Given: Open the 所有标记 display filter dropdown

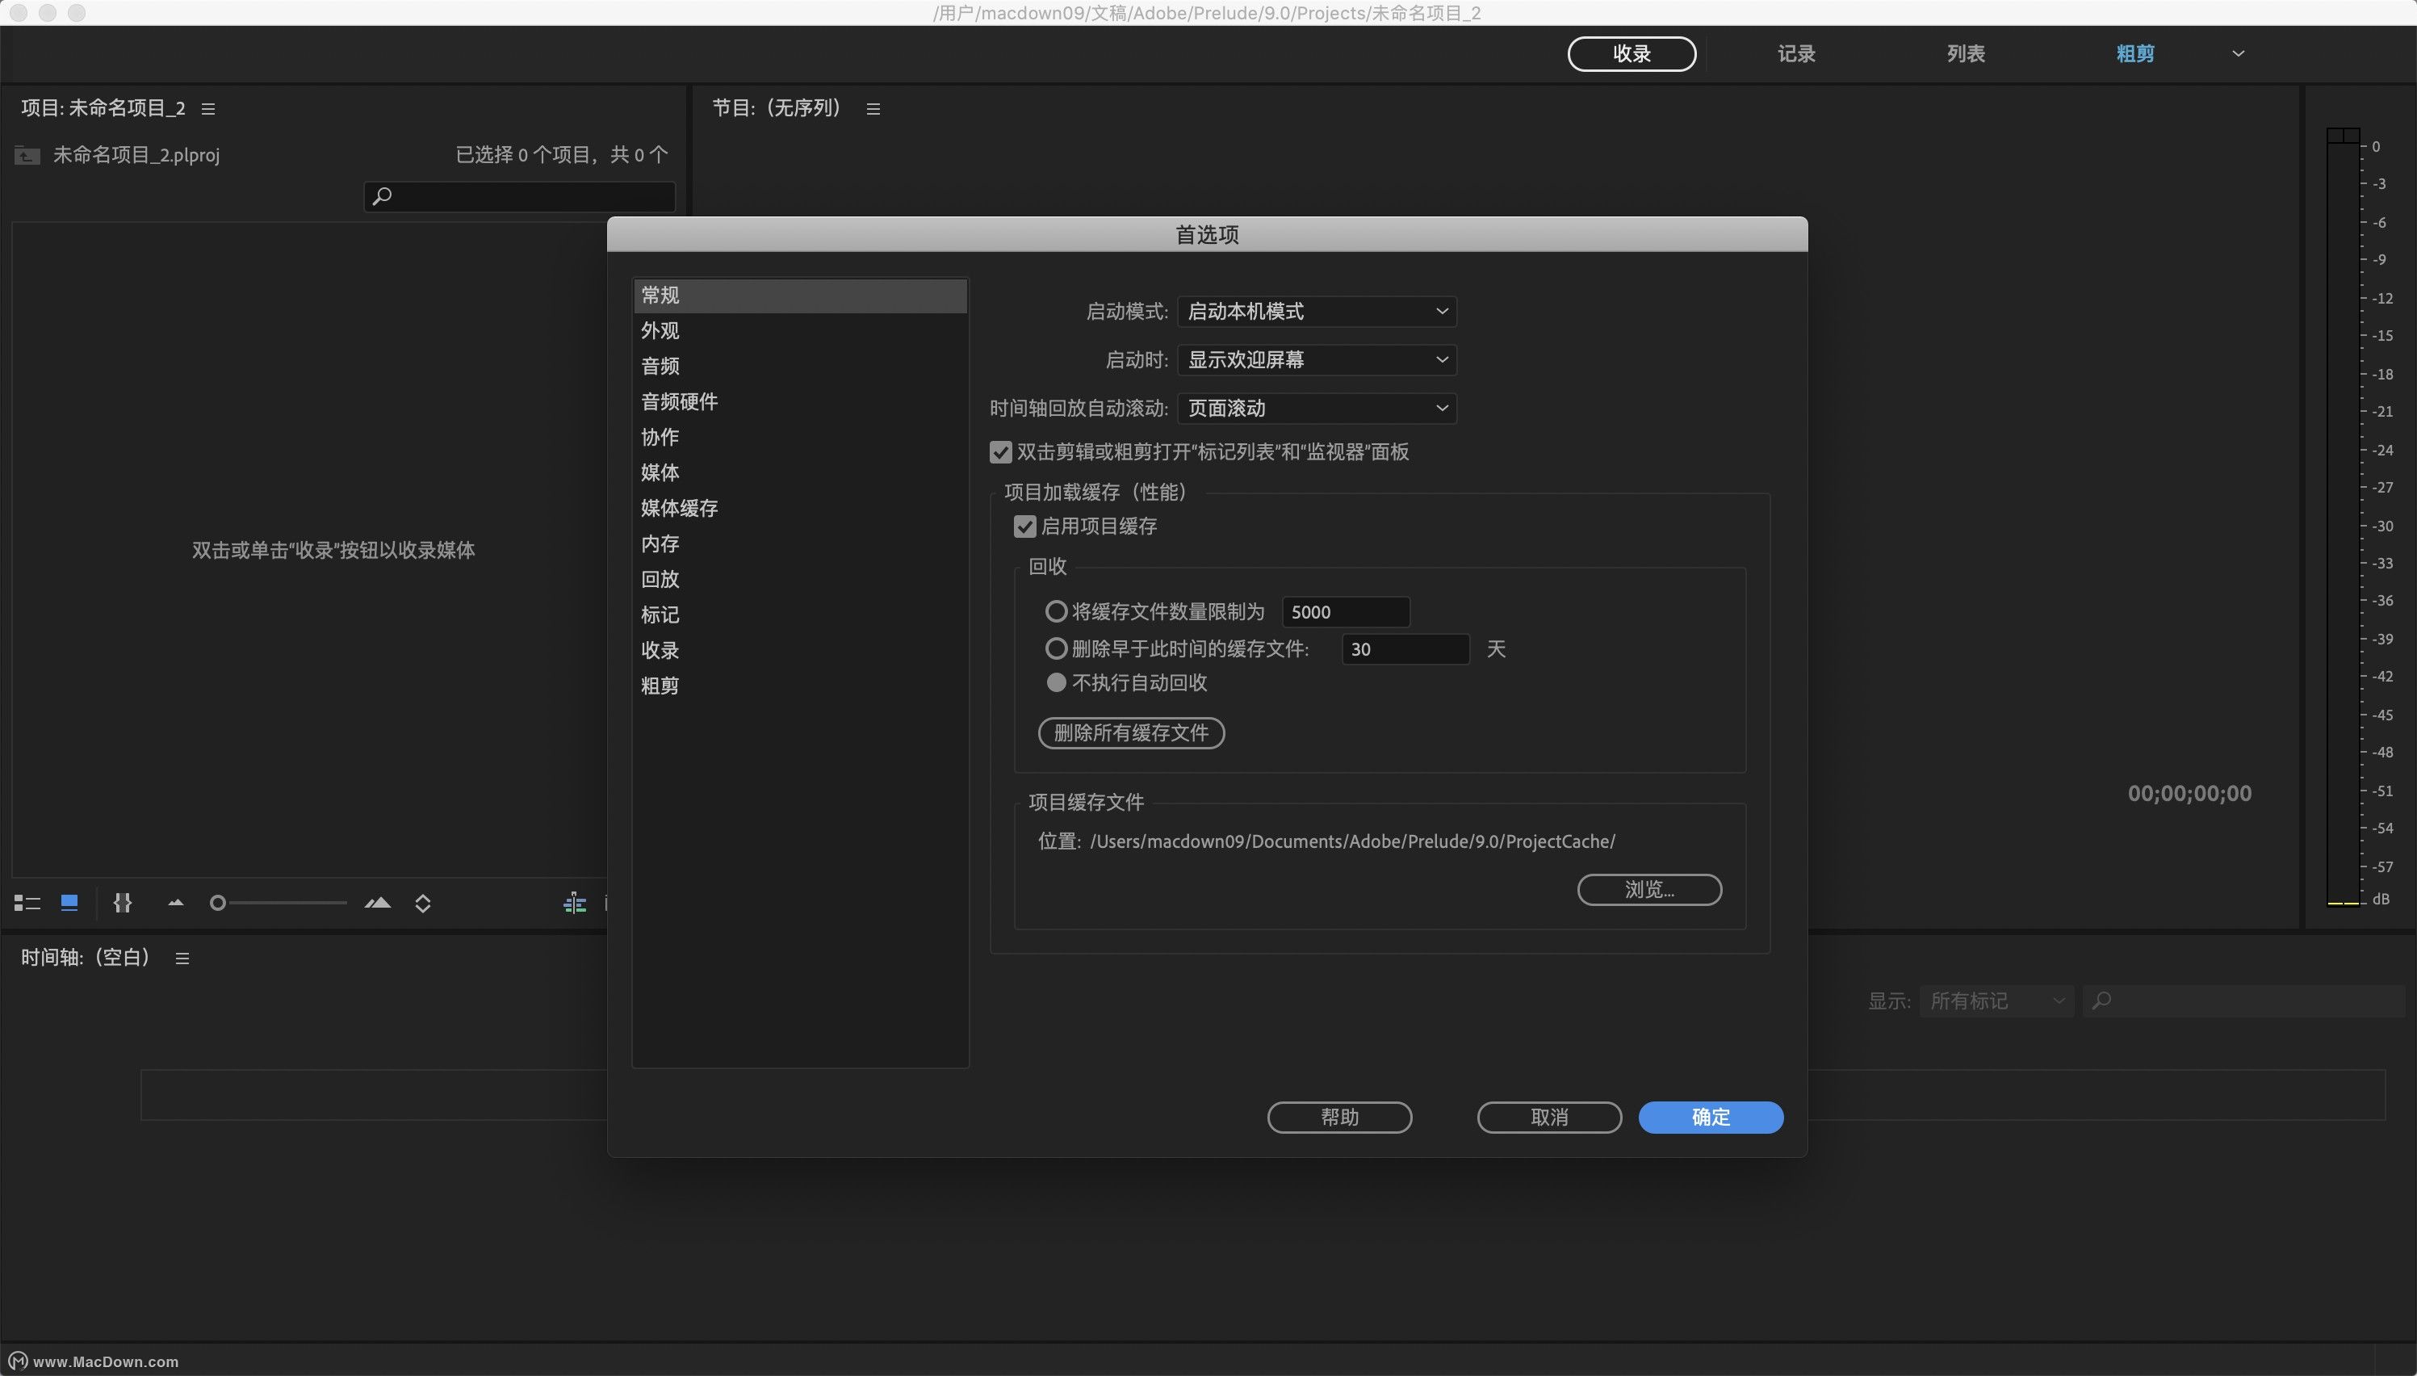Looking at the screenshot, I should 1996,1001.
